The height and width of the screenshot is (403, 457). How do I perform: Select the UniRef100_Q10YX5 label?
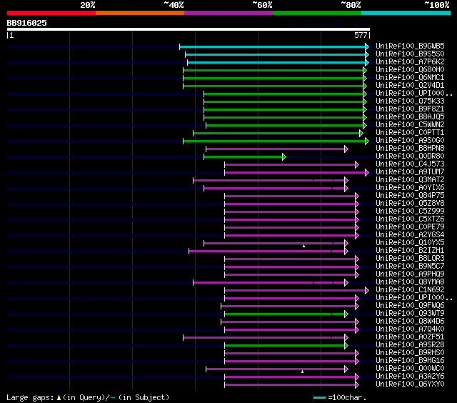pos(410,243)
